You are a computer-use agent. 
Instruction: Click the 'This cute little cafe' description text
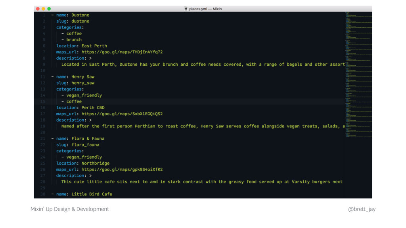pyautogui.click(x=202, y=182)
